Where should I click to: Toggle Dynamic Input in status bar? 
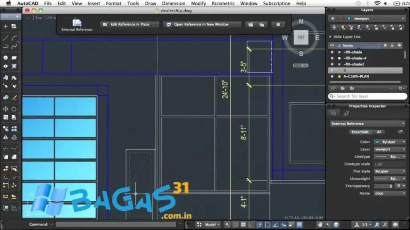point(283,224)
